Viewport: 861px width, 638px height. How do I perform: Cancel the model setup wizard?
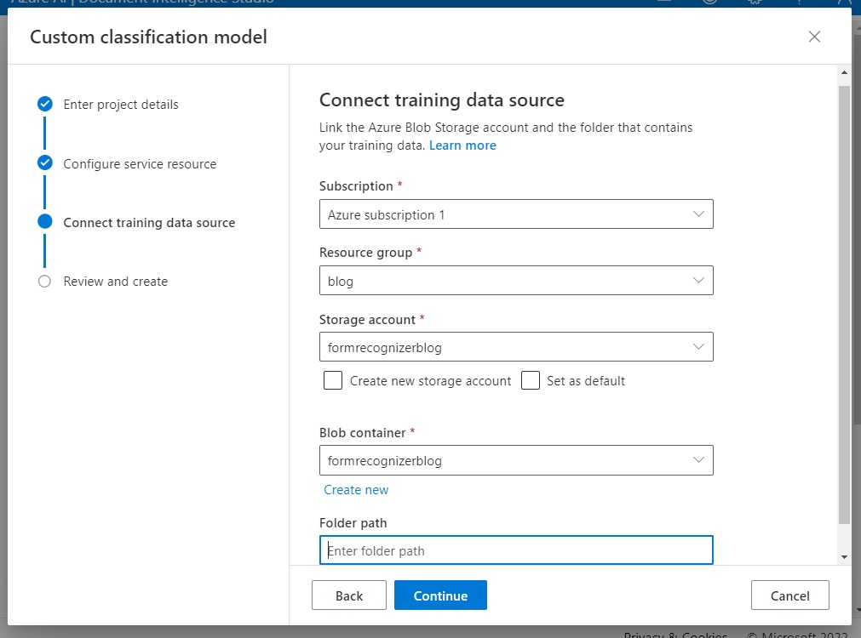pyautogui.click(x=789, y=595)
